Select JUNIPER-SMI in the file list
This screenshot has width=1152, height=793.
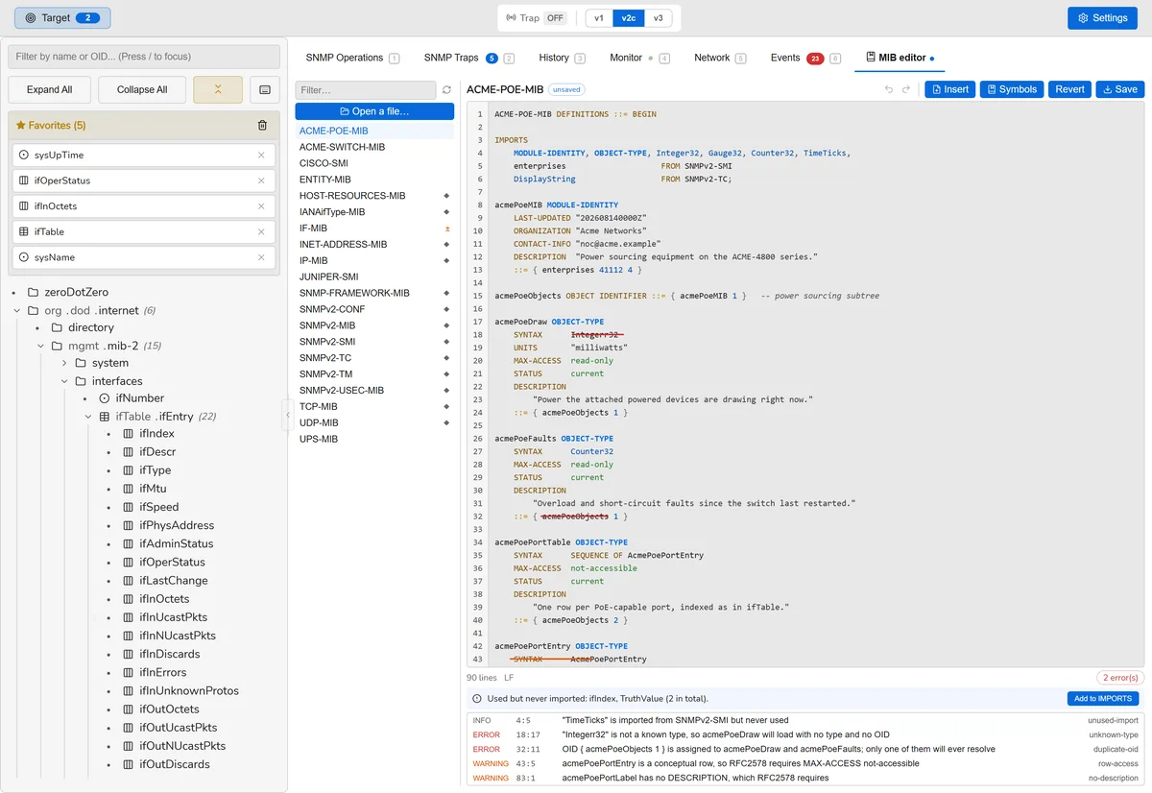[x=374, y=276]
